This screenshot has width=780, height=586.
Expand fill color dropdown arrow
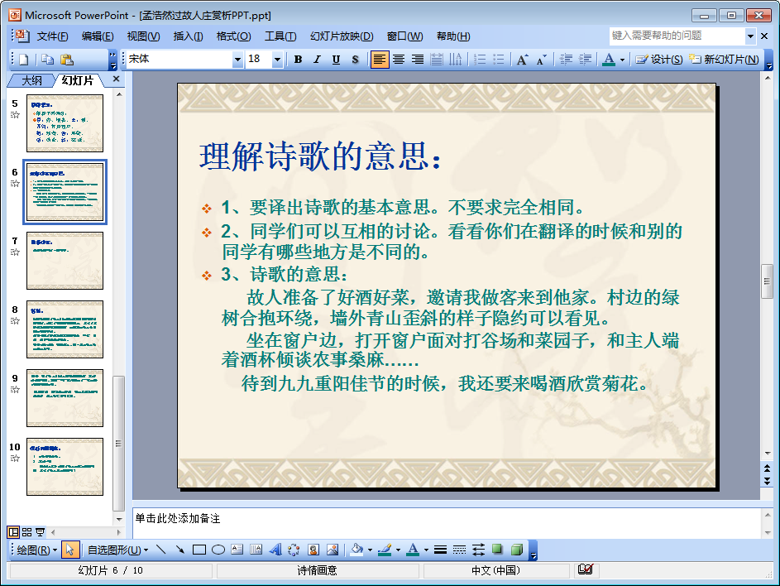coord(370,550)
